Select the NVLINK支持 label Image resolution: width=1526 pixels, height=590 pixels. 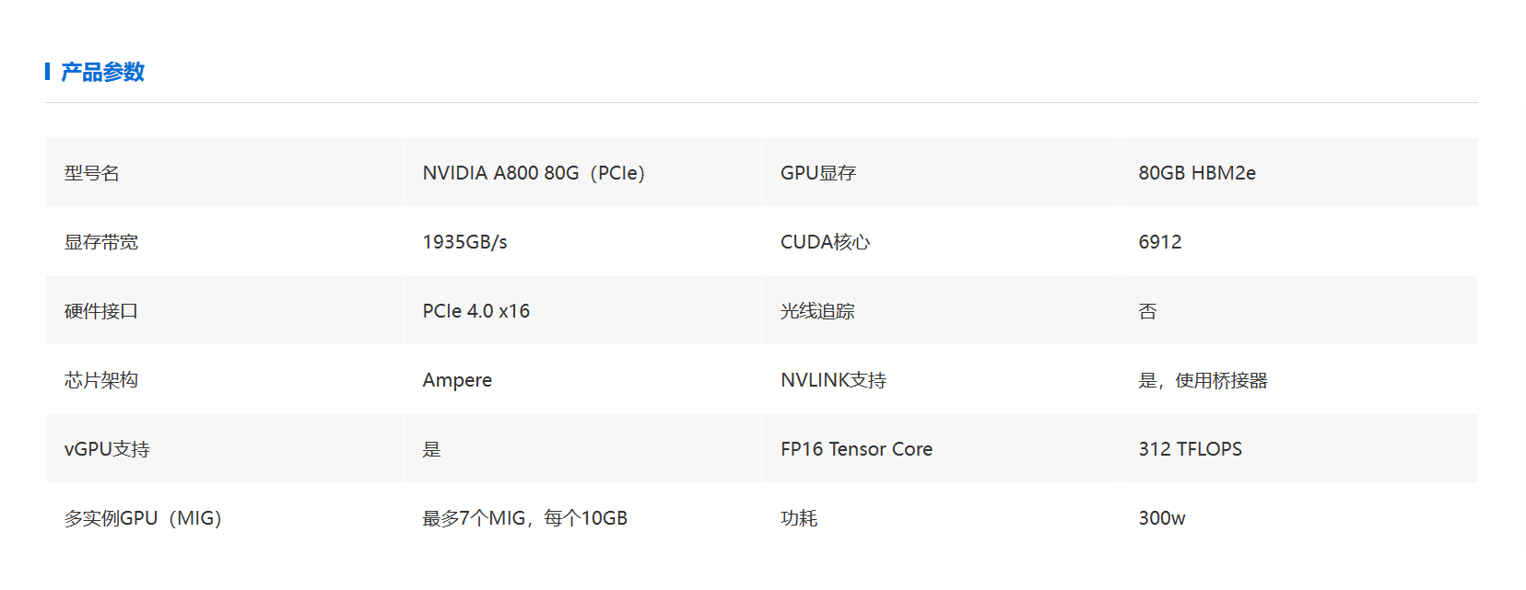833,380
